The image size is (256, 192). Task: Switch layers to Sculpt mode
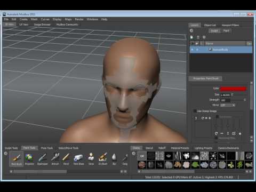coord(214,31)
